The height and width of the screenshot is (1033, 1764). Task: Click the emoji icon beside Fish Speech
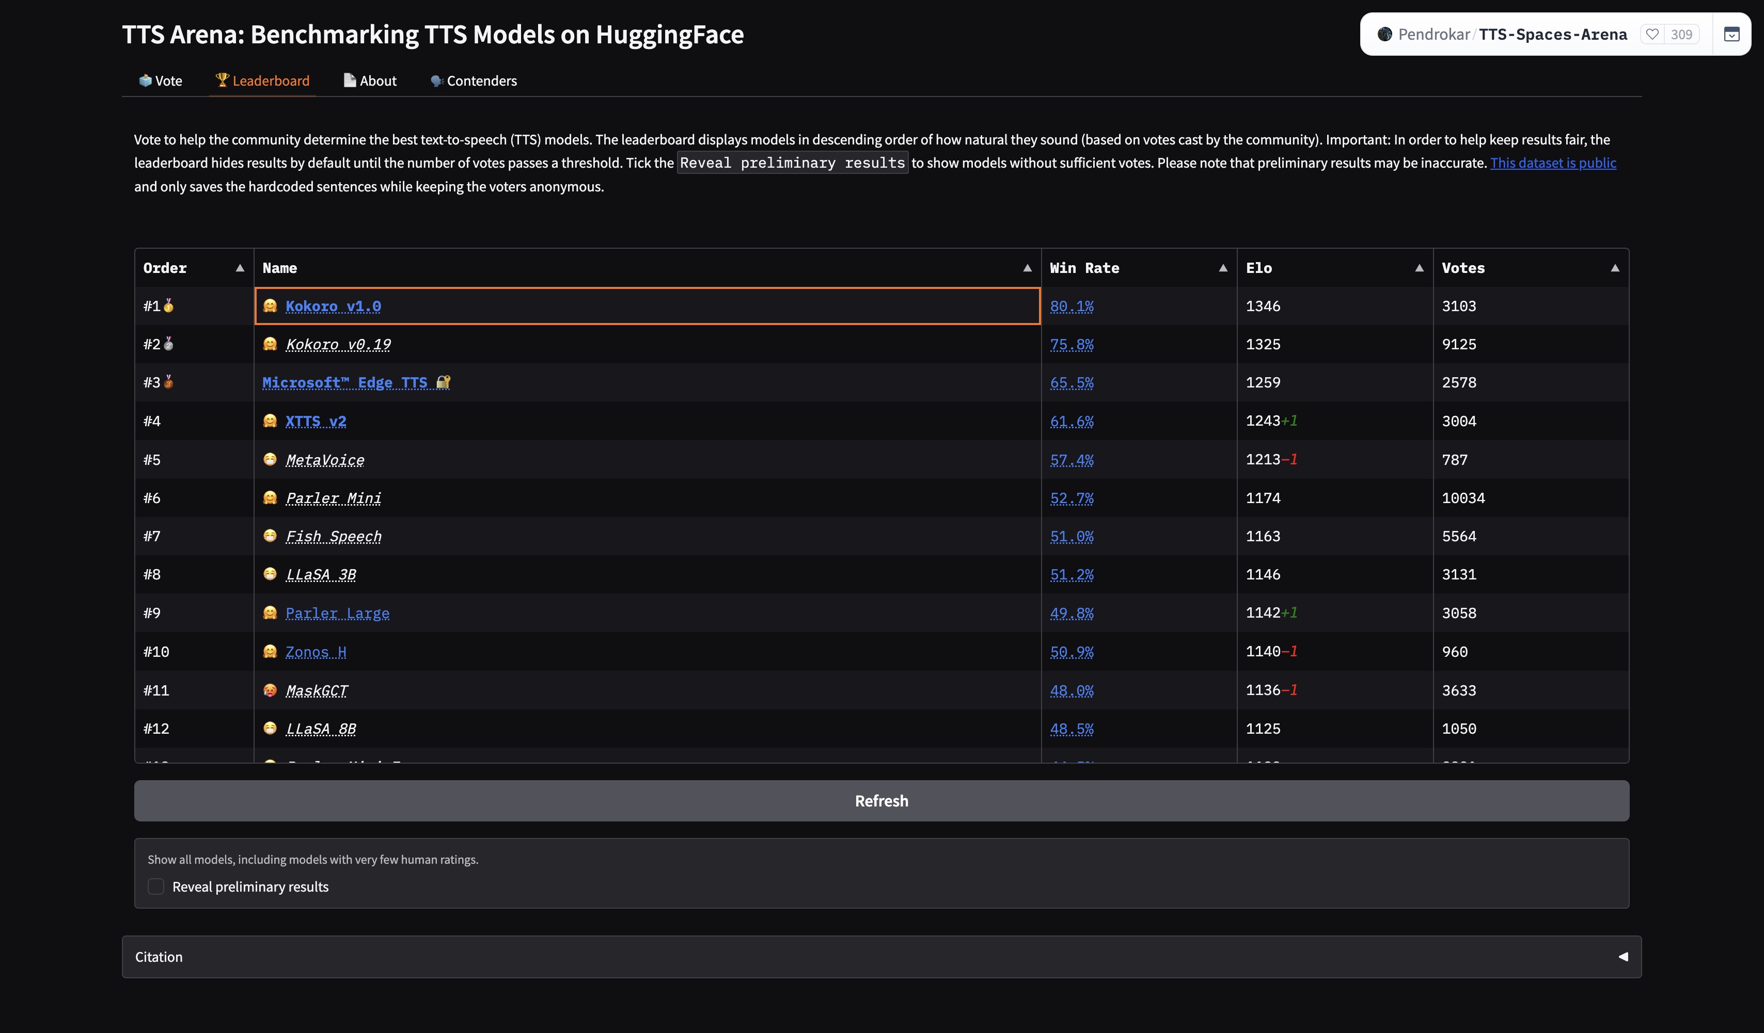270,536
